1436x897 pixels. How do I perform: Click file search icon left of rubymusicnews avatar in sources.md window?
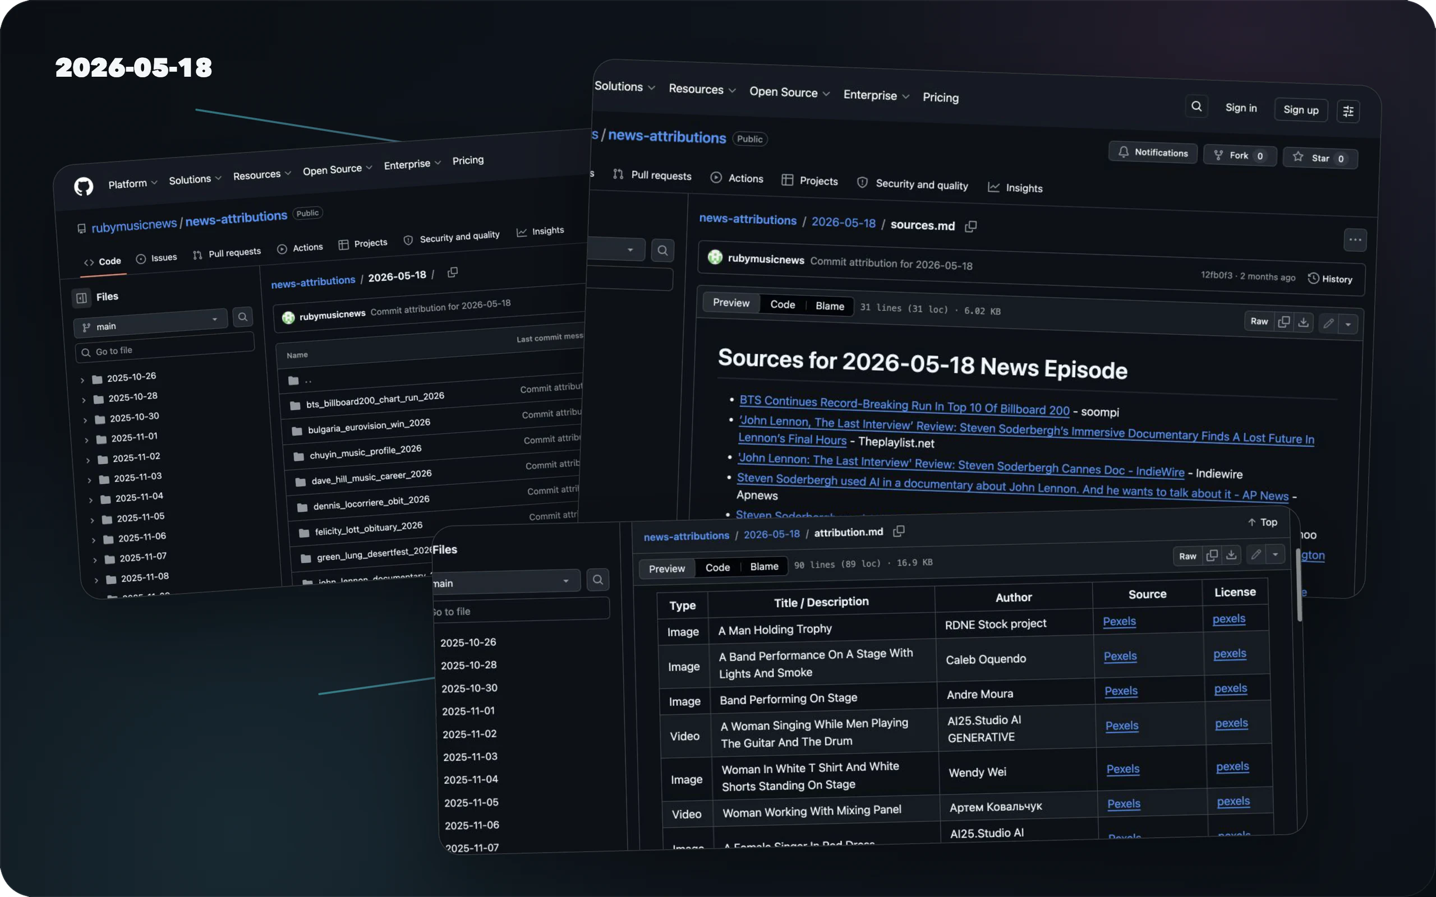(662, 251)
